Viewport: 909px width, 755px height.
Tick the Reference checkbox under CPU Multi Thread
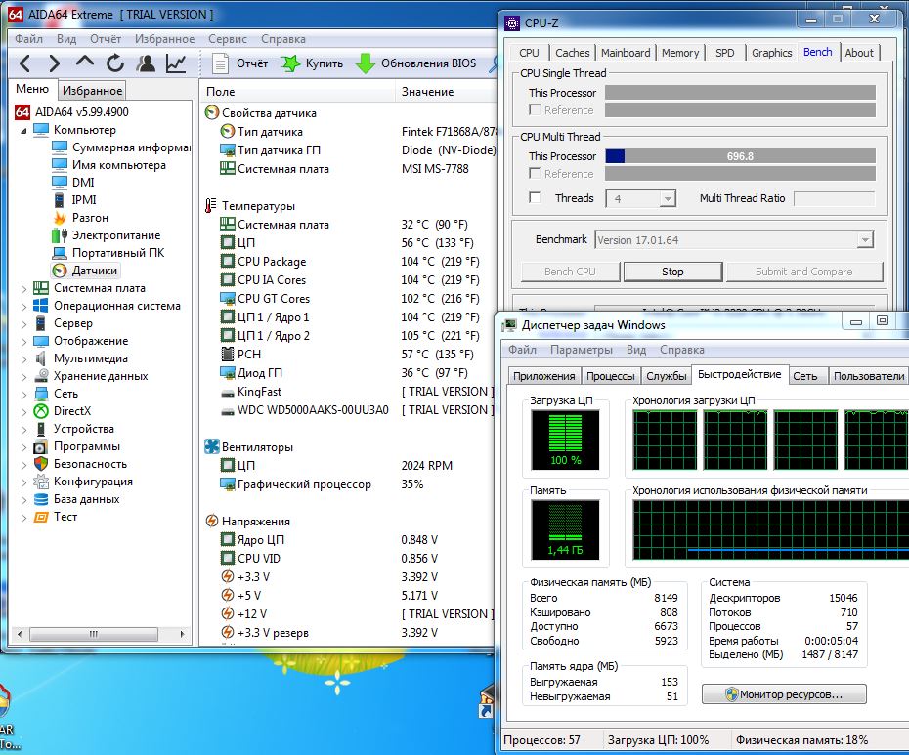[535, 174]
